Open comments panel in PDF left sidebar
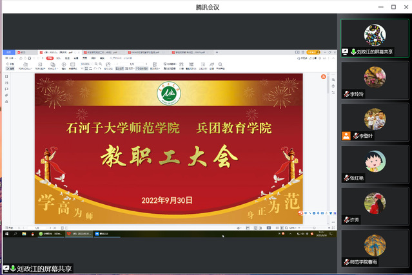The image size is (412, 275). [6, 89]
